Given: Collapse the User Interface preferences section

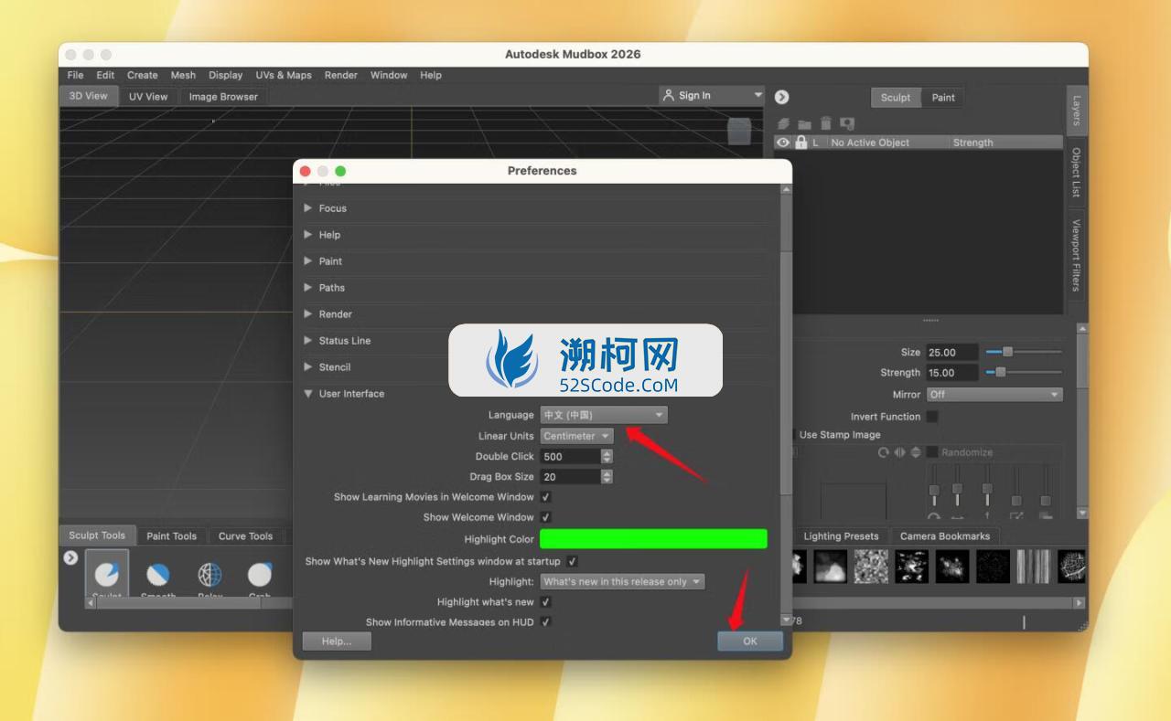Looking at the screenshot, I should tap(308, 394).
